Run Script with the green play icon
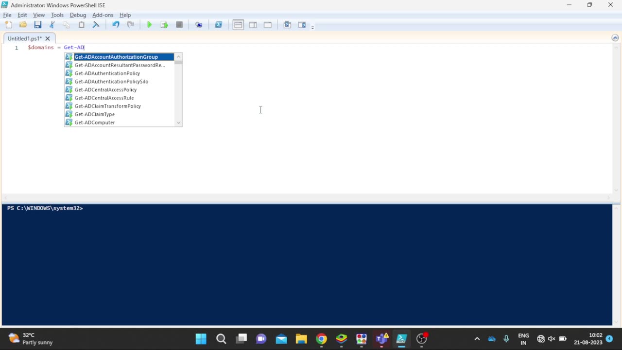622x350 pixels. [149, 25]
